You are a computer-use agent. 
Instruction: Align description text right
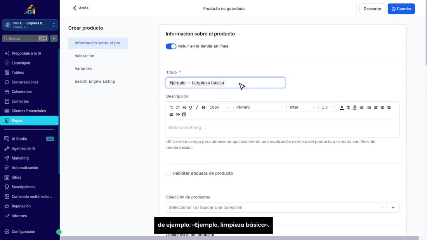point(389,107)
